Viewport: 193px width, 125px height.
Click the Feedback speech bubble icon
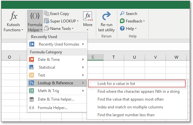[122, 21]
